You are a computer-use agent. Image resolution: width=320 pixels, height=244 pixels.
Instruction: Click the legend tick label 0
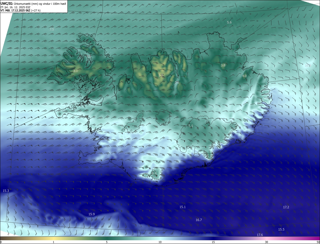tap(1, 242)
